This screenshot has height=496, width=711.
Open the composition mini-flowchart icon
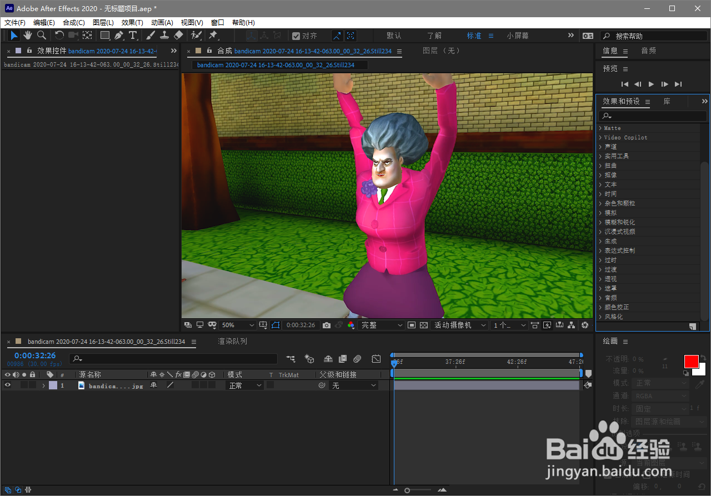coord(291,359)
